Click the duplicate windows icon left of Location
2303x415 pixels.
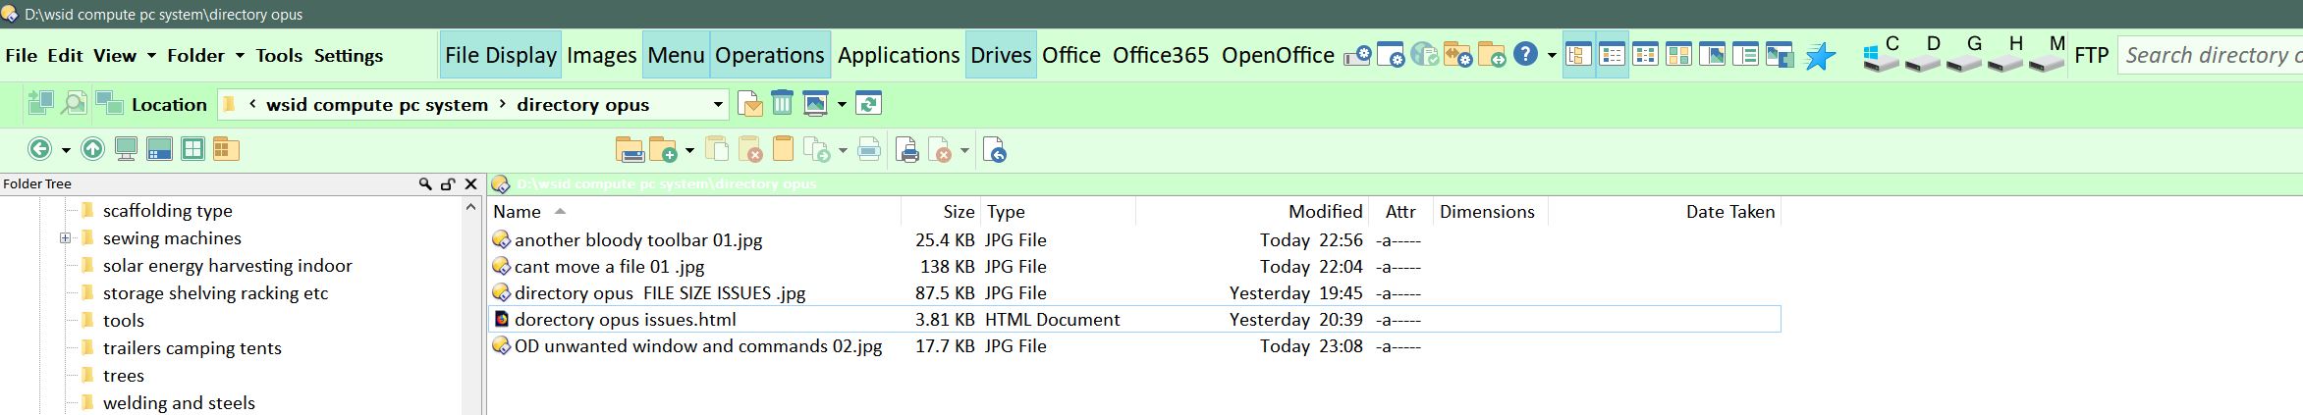click(109, 103)
